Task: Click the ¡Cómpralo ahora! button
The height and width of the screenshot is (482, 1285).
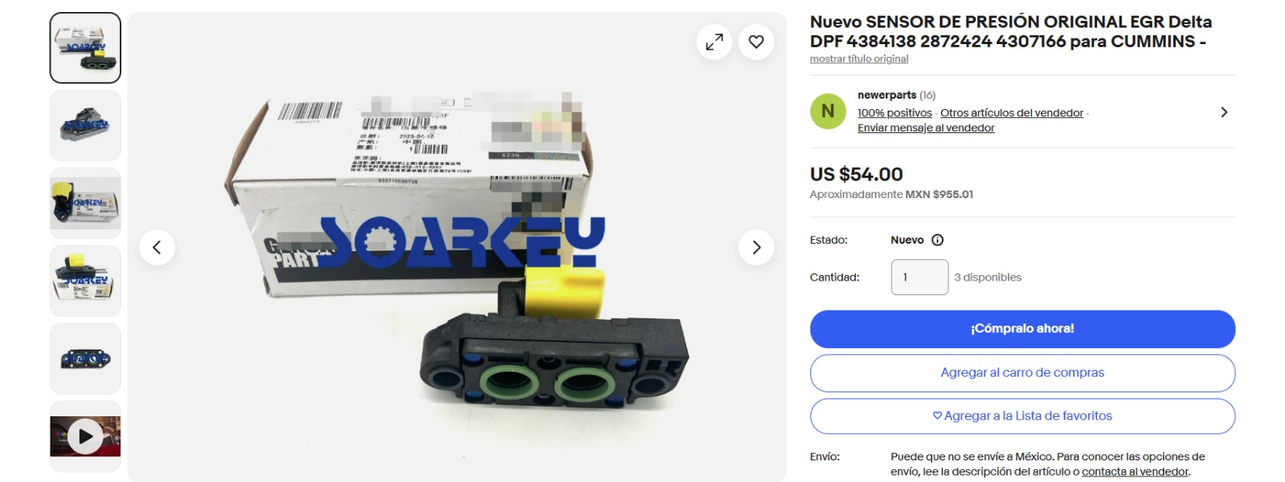Action: [x=1022, y=329]
